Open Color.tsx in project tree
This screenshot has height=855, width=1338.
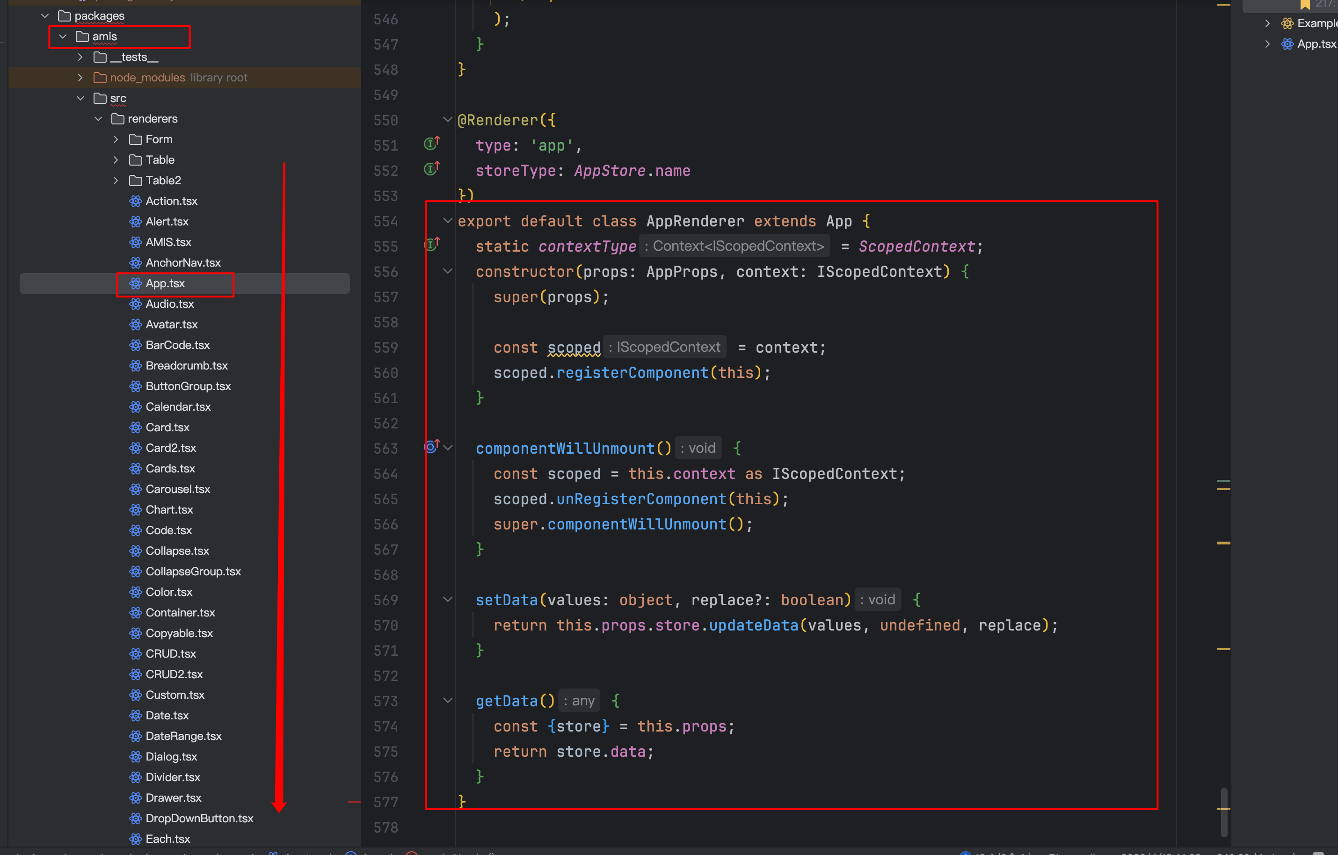[x=169, y=592]
